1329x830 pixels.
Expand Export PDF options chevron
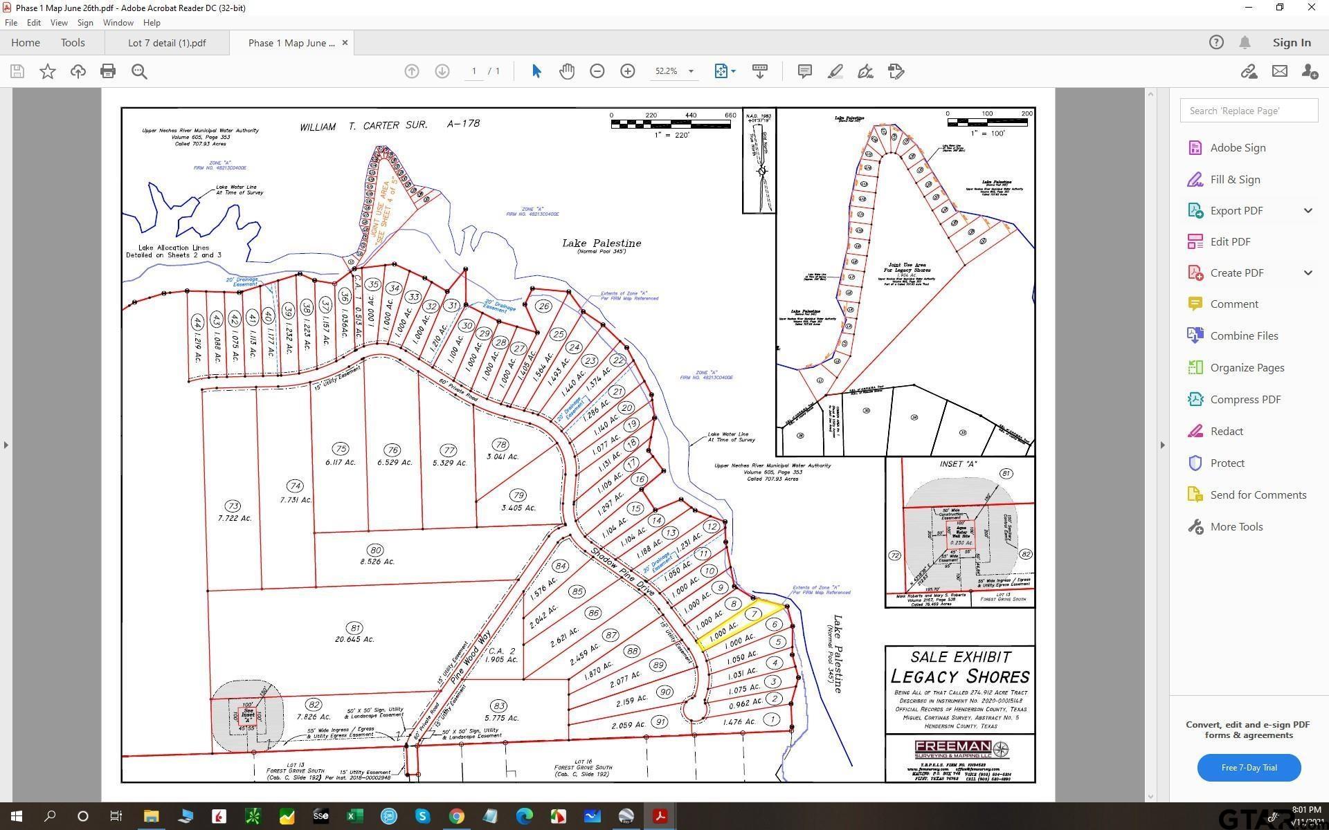click(x=1308, y=210)
